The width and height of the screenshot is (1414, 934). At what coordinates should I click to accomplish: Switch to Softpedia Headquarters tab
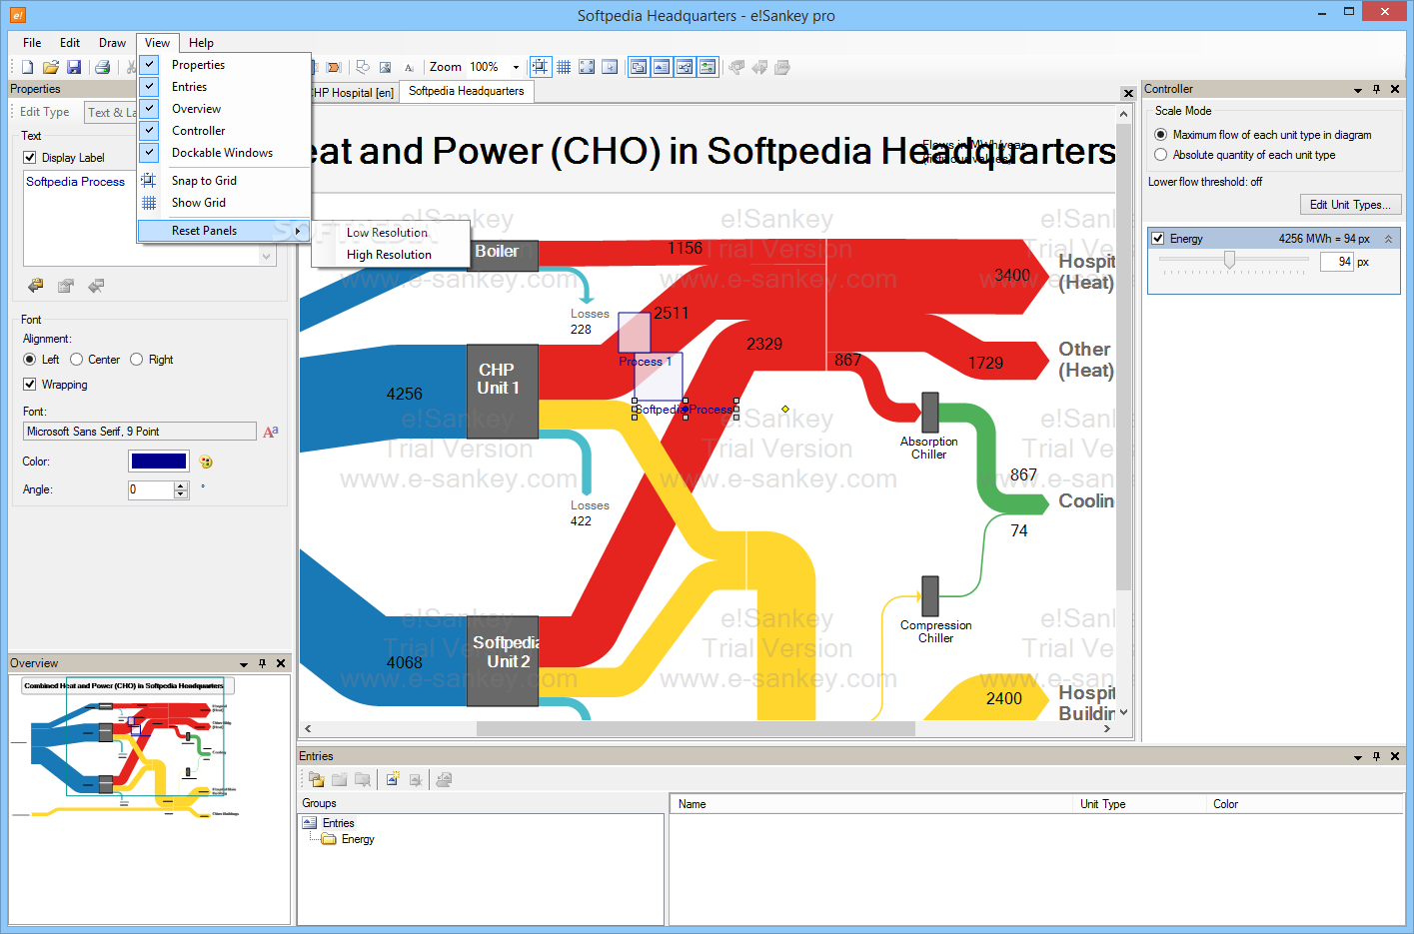click(467, 91)
